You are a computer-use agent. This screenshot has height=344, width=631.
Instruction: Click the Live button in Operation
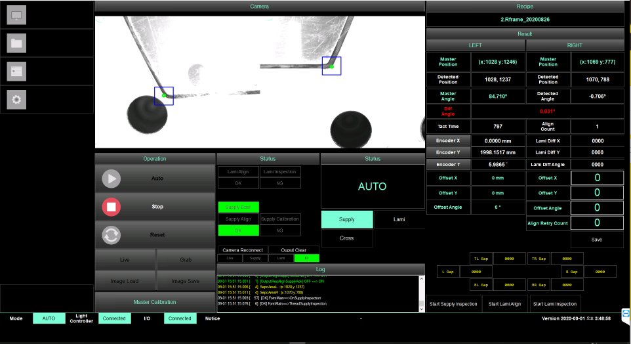[x=125, y=260]
